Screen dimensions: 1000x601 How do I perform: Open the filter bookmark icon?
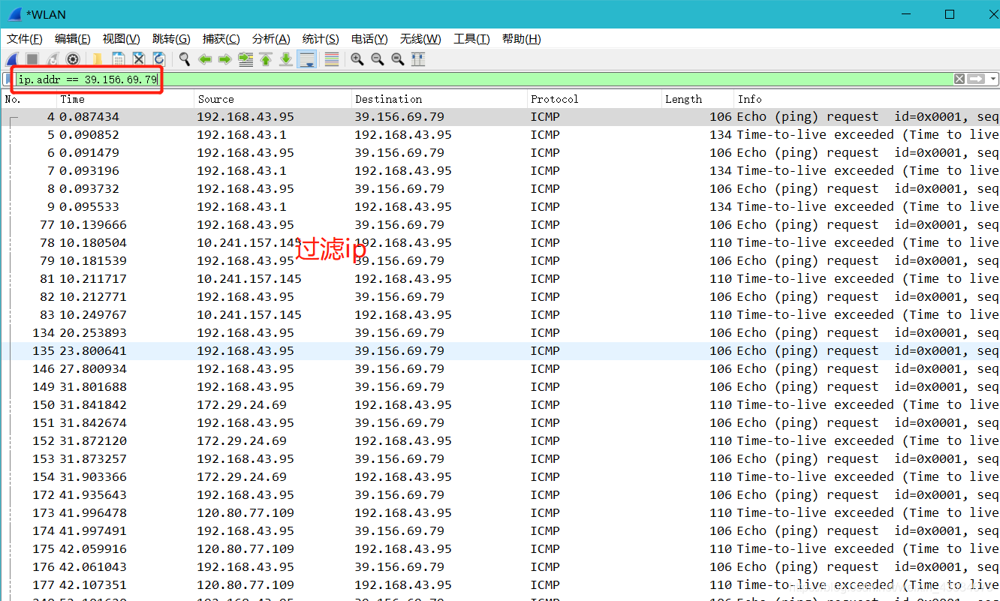coord(8,79)
